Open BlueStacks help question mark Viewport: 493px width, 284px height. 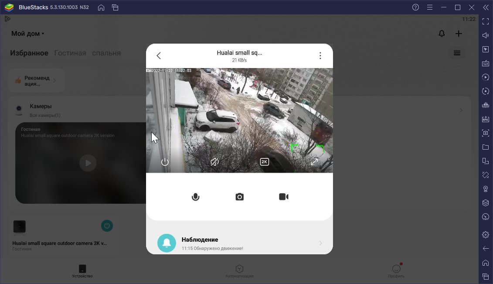point(416,7)
